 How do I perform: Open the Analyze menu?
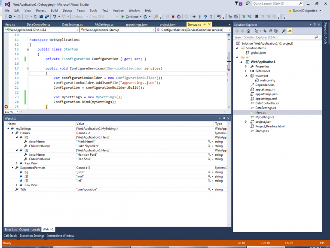[118, 10]
